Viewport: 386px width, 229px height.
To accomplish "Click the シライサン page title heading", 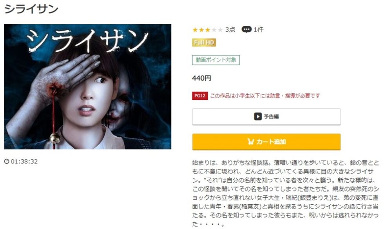I will coord(31,9).
